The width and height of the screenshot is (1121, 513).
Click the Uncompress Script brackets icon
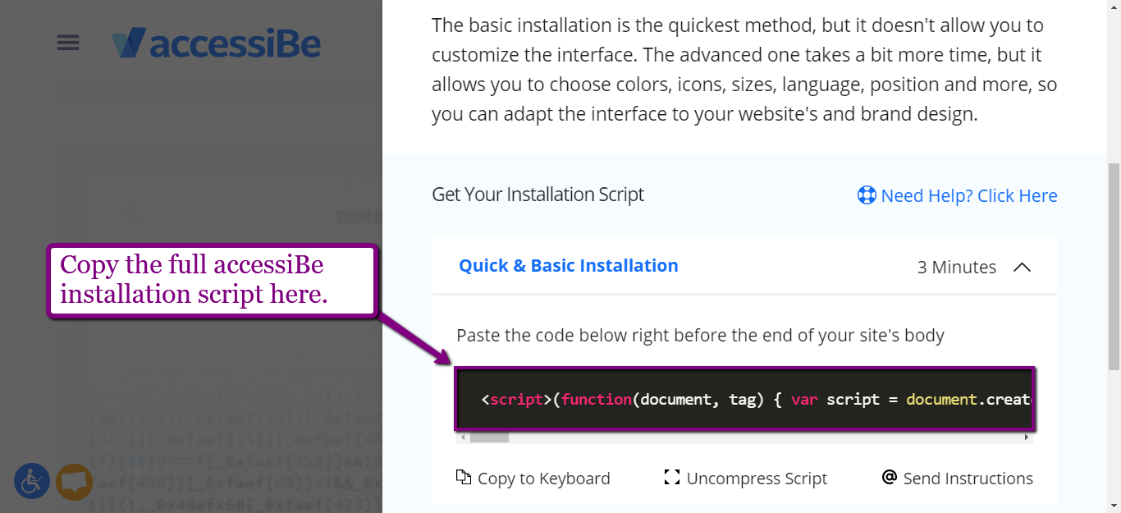672,478
